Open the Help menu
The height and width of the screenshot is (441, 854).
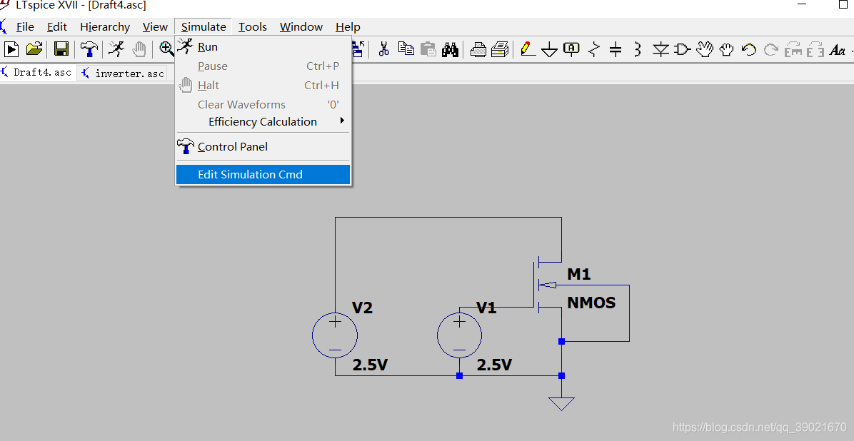[x=348, y=26]
